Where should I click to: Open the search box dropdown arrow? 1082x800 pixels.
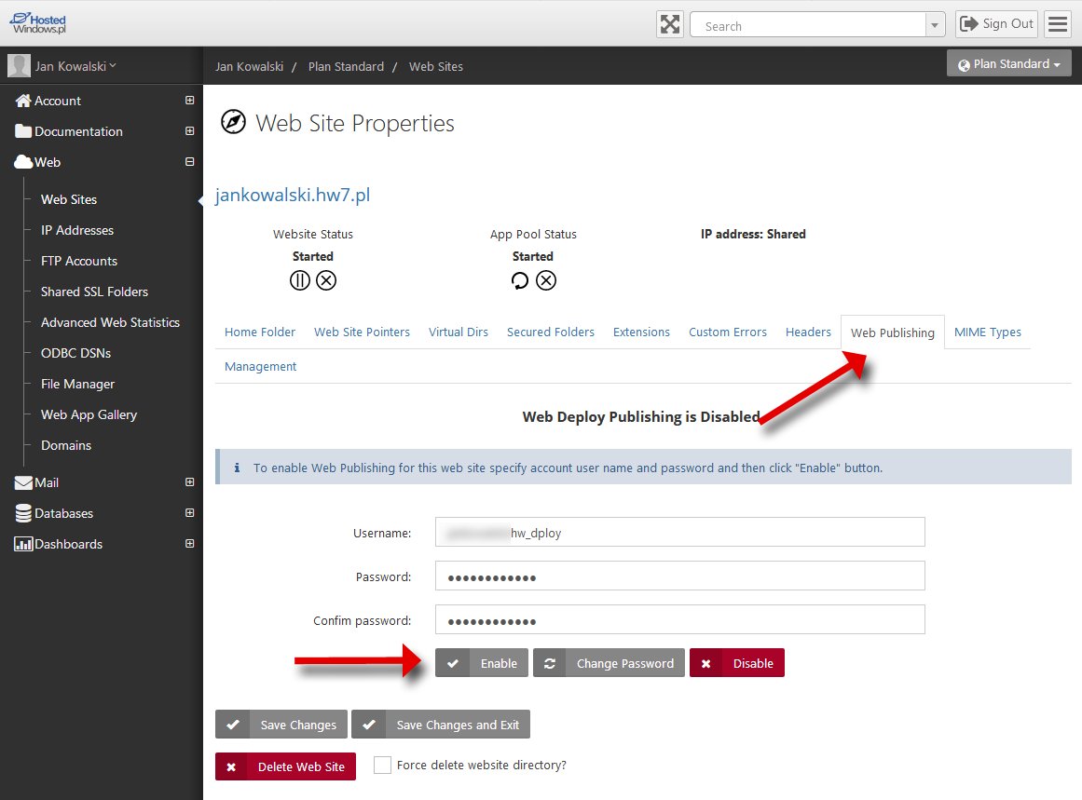pos(935,25)
